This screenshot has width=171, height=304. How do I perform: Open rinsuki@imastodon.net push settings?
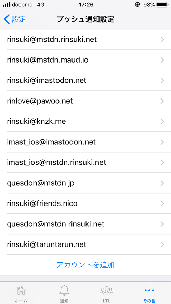(x=85, y=80)
